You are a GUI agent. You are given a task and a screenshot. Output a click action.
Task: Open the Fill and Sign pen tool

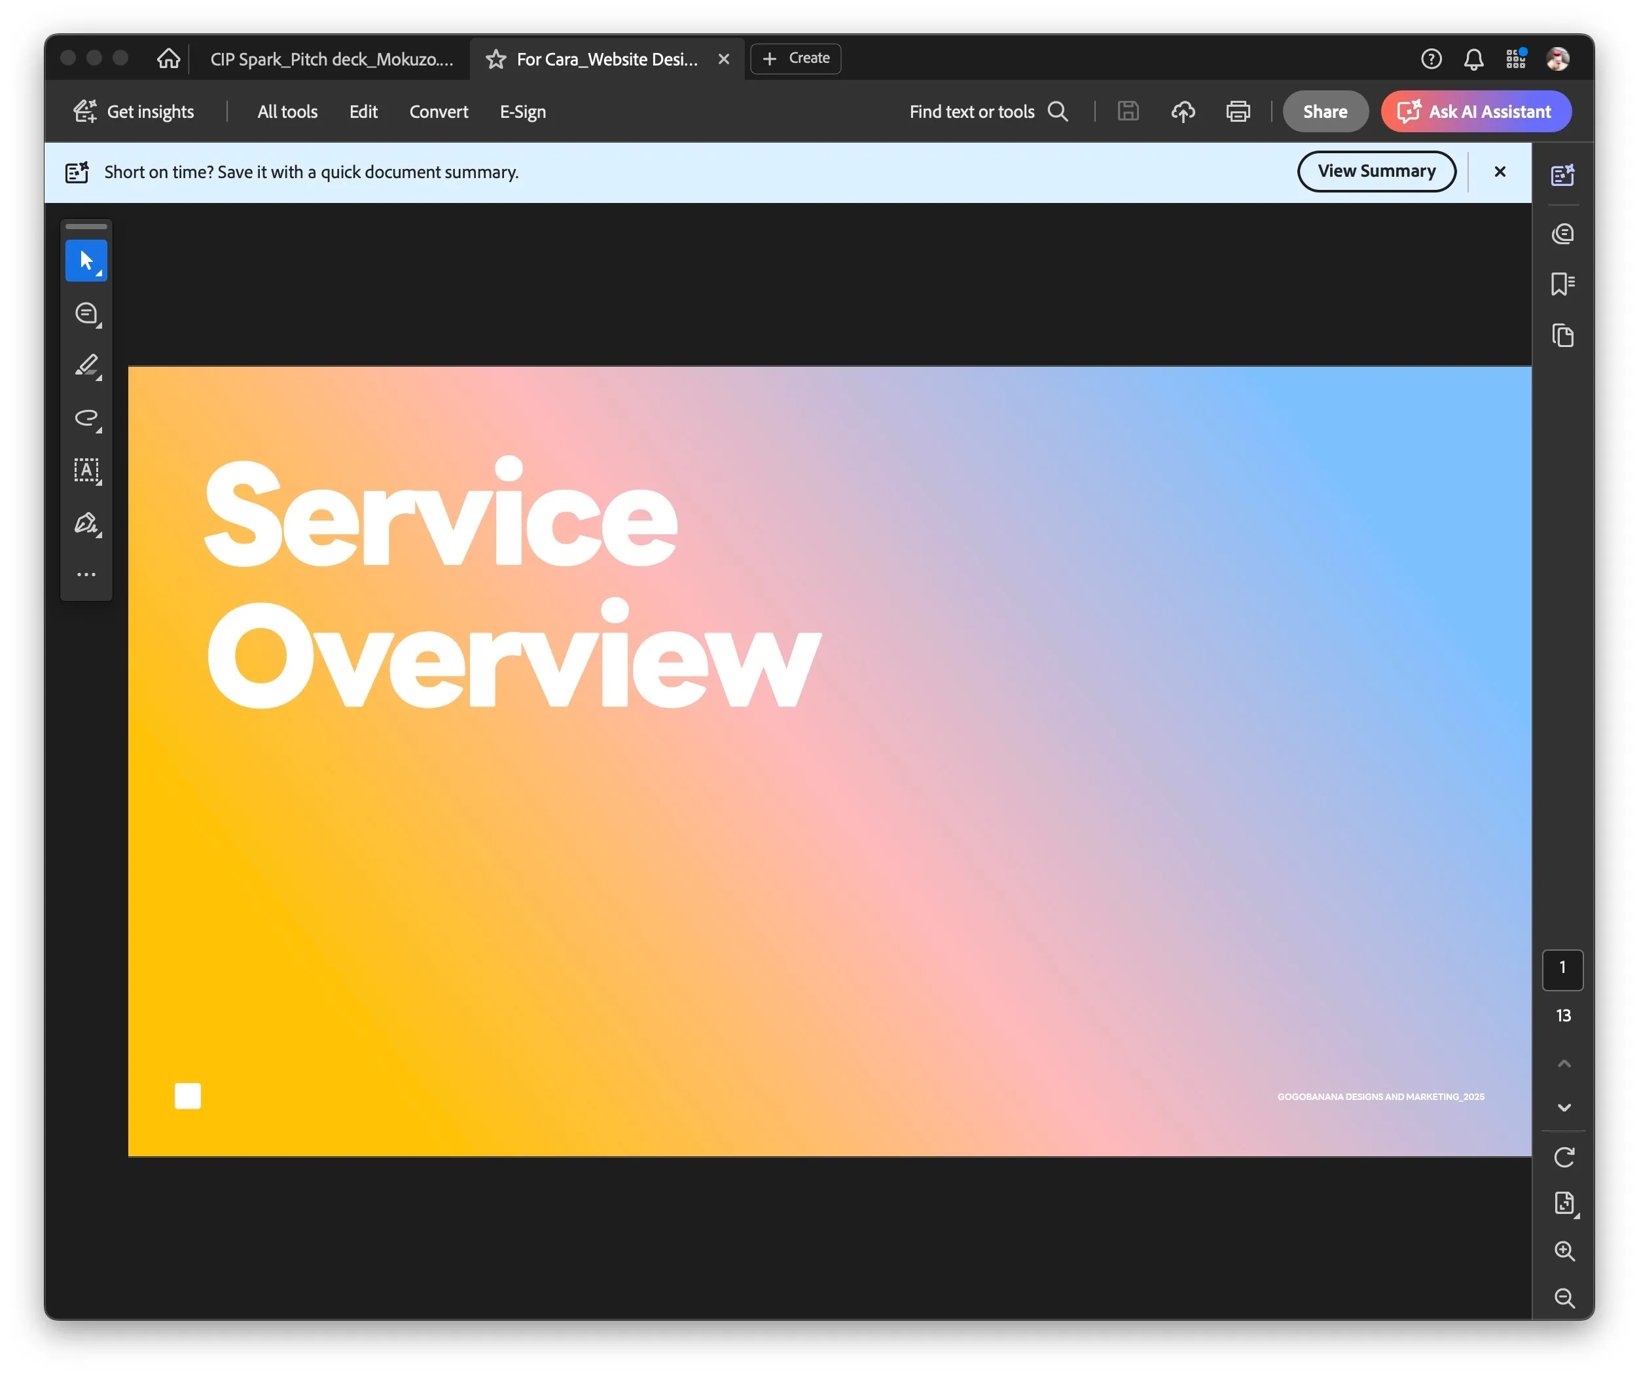click(x=86, y=522)
